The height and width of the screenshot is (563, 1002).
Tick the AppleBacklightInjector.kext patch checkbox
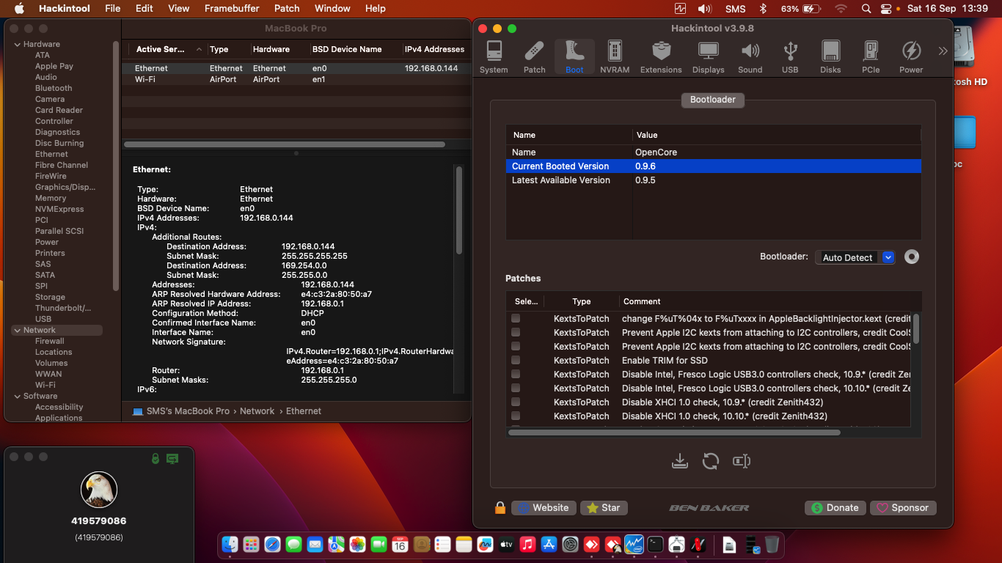coord(516,318)
